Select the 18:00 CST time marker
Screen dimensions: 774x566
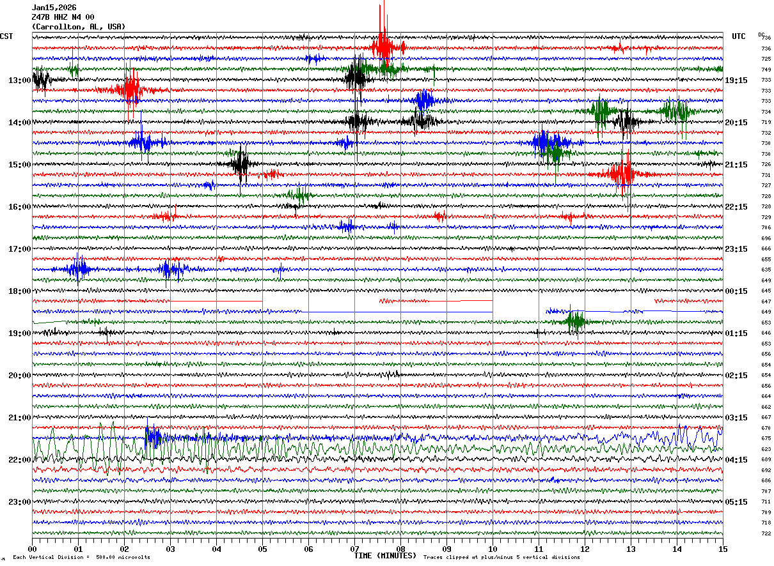pyautogui.click(x=19, y=291)
